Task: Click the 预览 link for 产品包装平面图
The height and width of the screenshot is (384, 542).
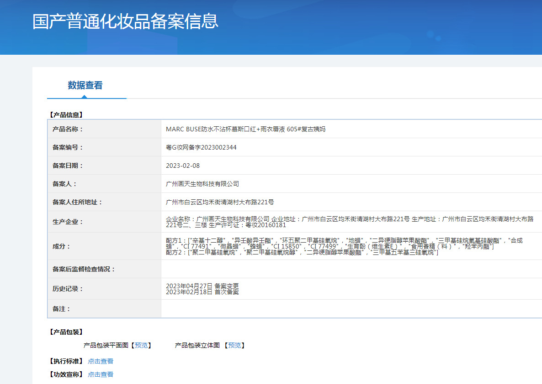Action: 141,345
